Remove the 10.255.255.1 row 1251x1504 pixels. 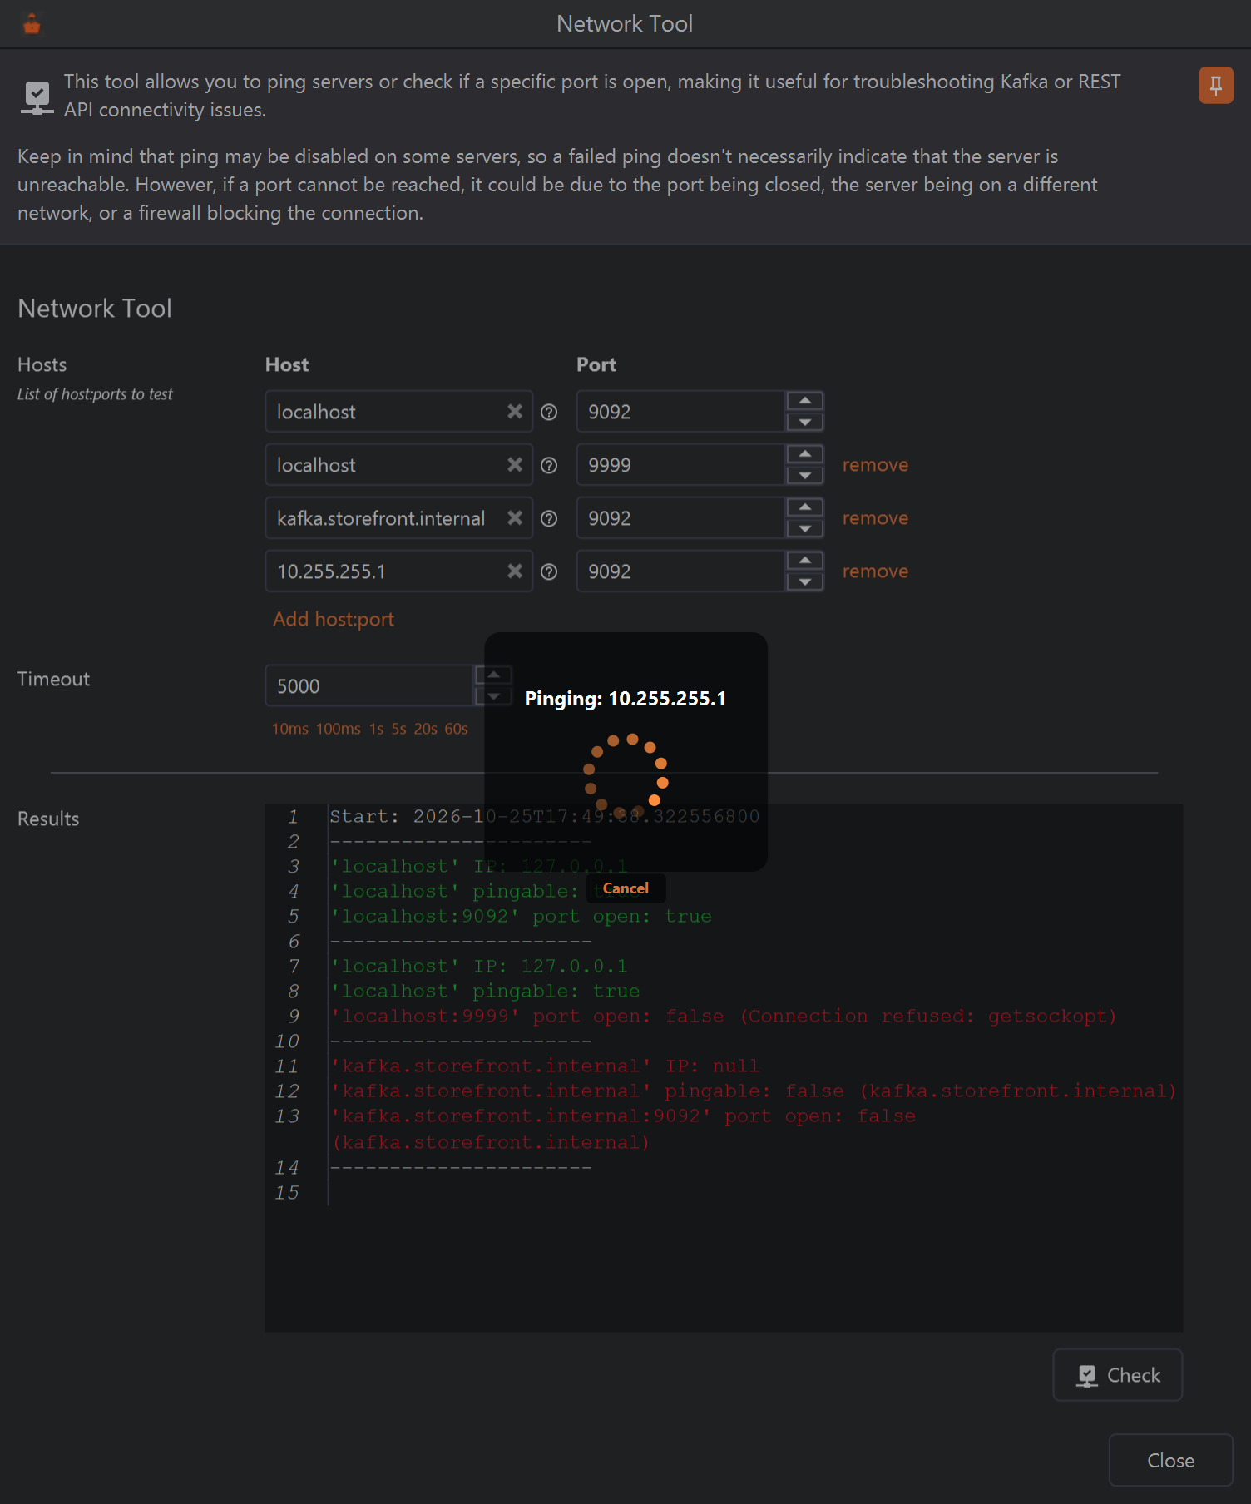pyautogui.click(x=875, y=571)
